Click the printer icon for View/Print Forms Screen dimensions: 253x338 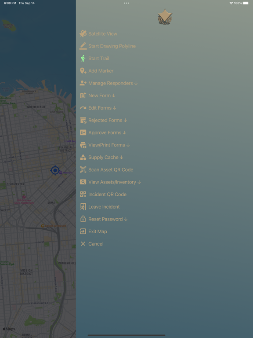pyautogui.click(x=83, y=145)
